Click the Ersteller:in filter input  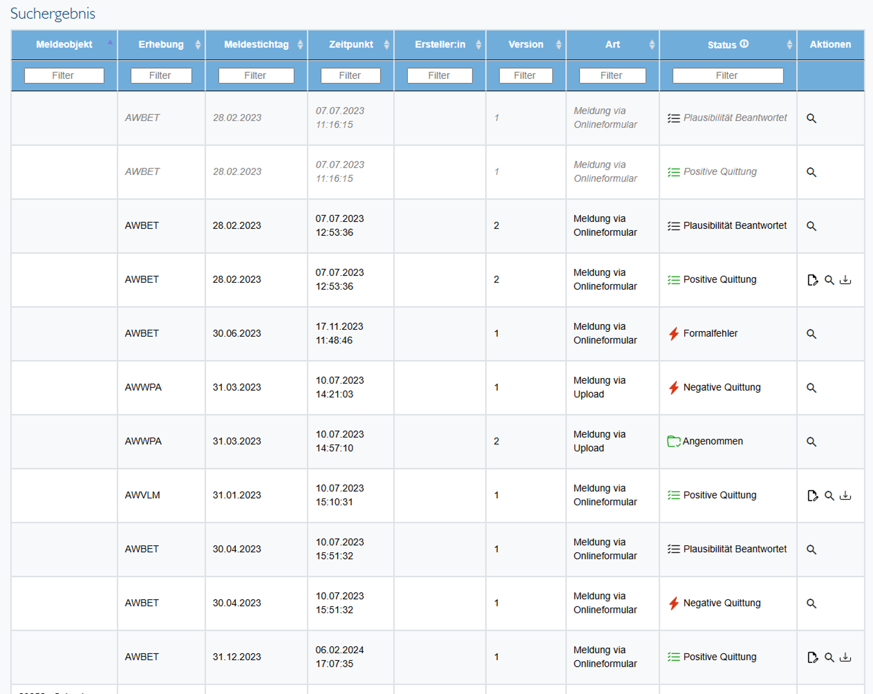(439, 76)
